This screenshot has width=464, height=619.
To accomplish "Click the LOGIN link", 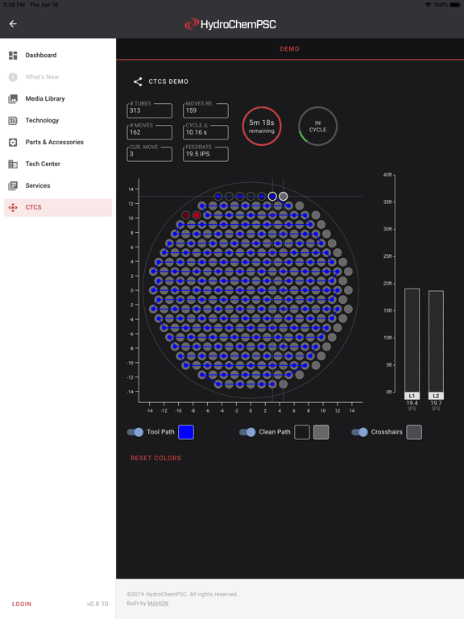I will coord(22,604).
